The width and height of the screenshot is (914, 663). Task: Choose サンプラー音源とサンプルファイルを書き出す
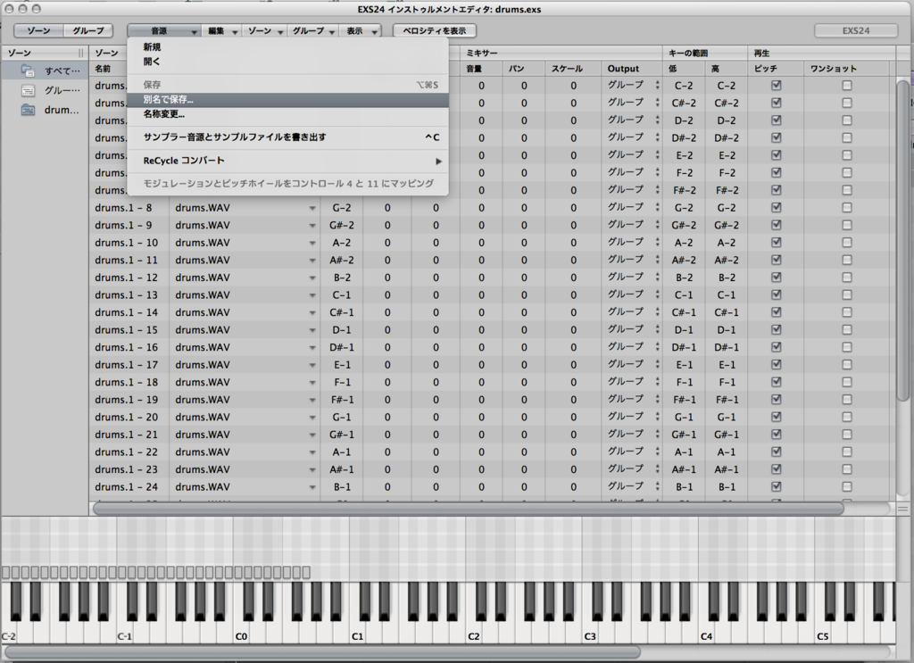click(287, 137)
